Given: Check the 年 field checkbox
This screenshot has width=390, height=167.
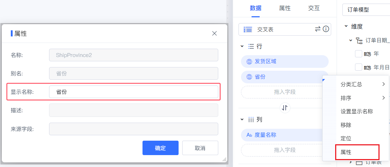Looking at the screenshot, I should (358, 54).
